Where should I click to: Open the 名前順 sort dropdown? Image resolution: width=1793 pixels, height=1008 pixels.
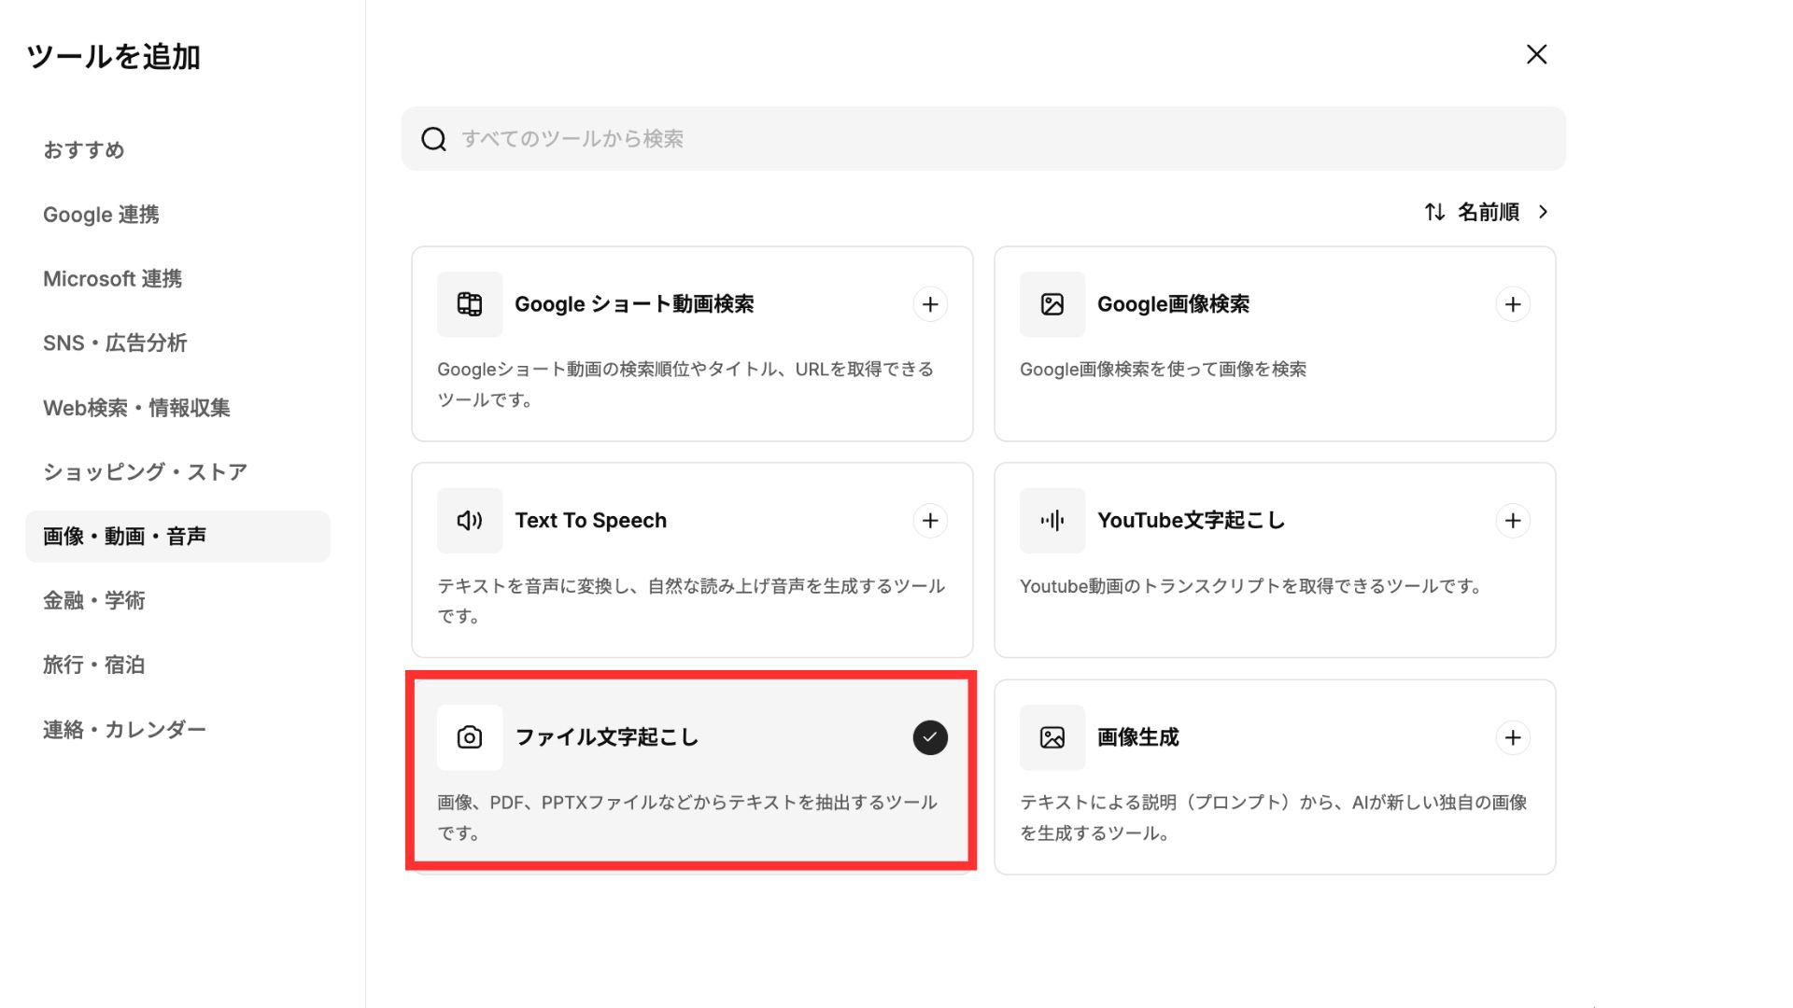pyautogui.click(x=1489, y=212)
